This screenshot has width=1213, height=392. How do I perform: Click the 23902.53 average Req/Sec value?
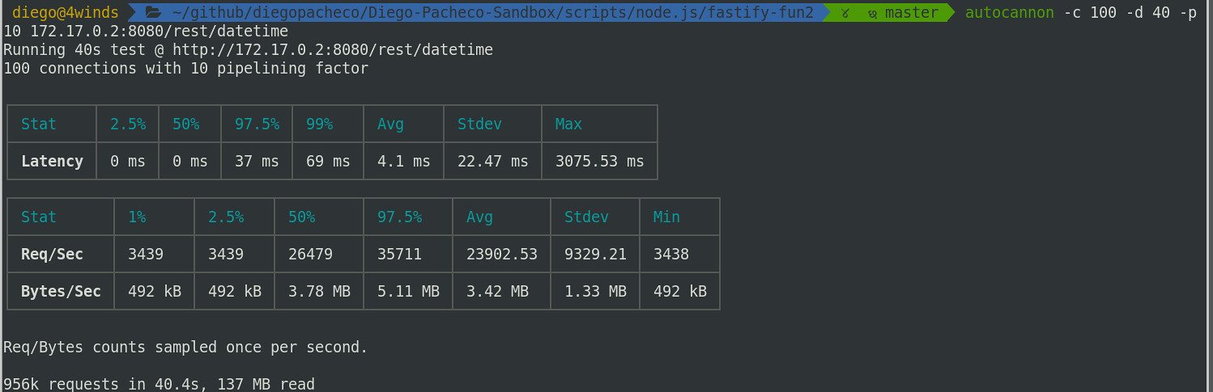click(502, 255)
